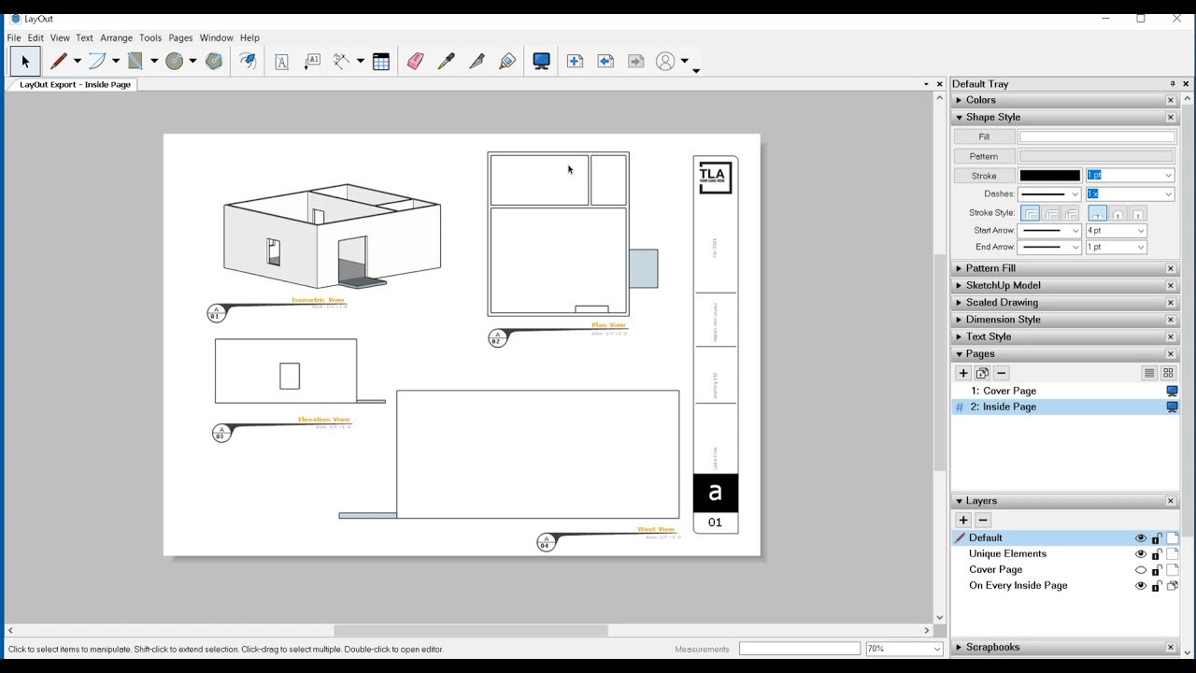Select the Circle shape tool
Image resolution: width=1196 pixels, height=673 pixels.
174,62
